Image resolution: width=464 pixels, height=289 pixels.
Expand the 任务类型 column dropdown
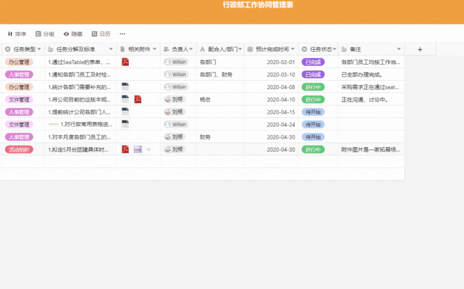coord(39,49)
